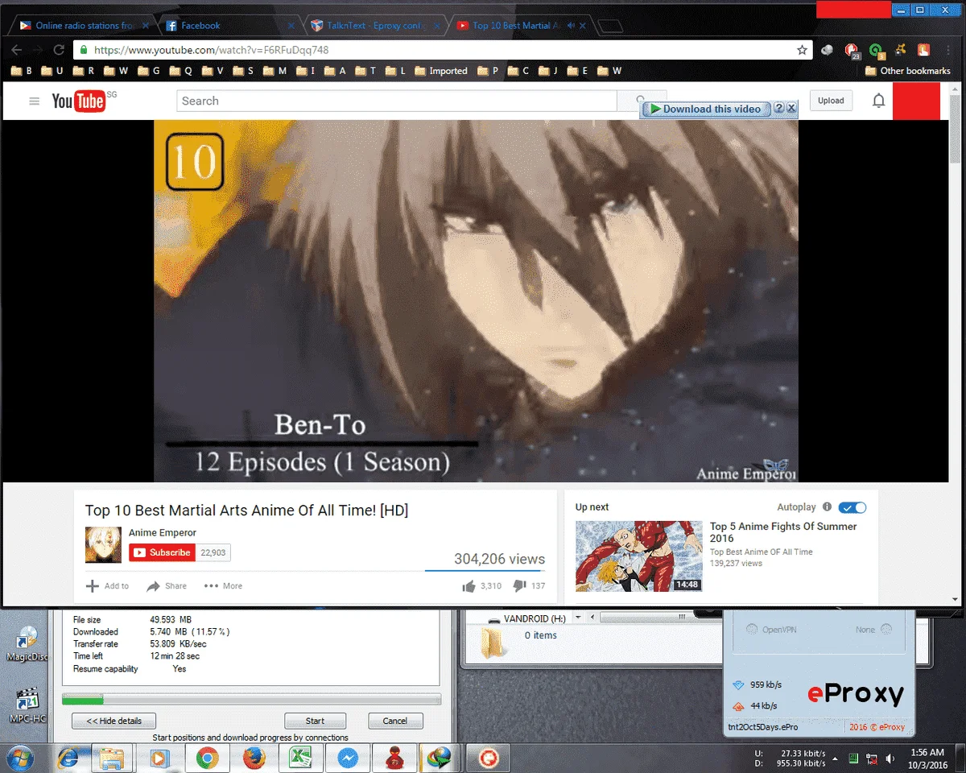Screen dimensions: 966x773
Task: Open Messenger from the taskbar
Action: click(x=347, y=758)
